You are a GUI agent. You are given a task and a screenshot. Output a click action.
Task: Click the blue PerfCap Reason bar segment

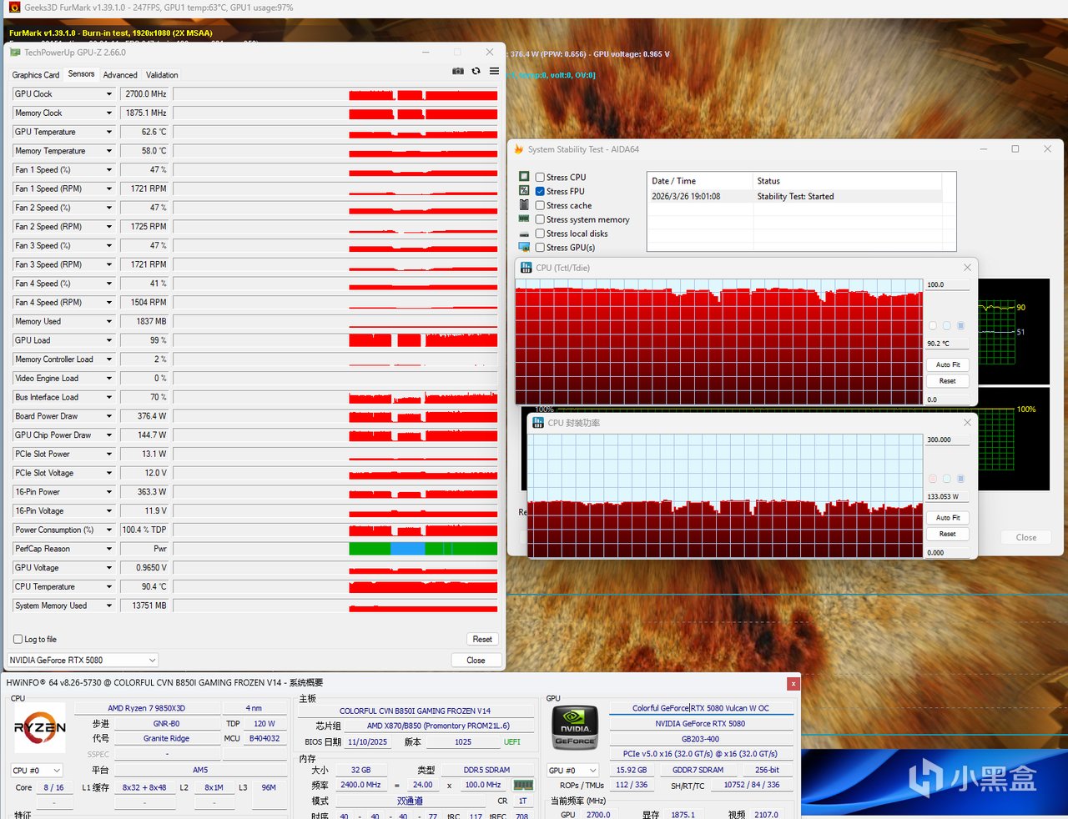[407, 549]
